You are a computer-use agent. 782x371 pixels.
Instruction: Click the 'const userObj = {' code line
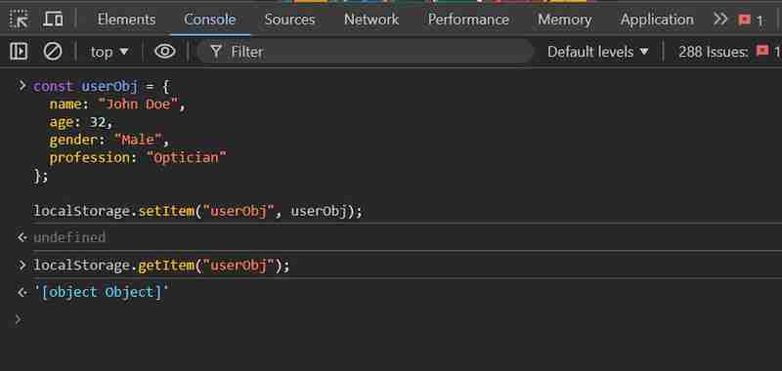pos(102,86)
